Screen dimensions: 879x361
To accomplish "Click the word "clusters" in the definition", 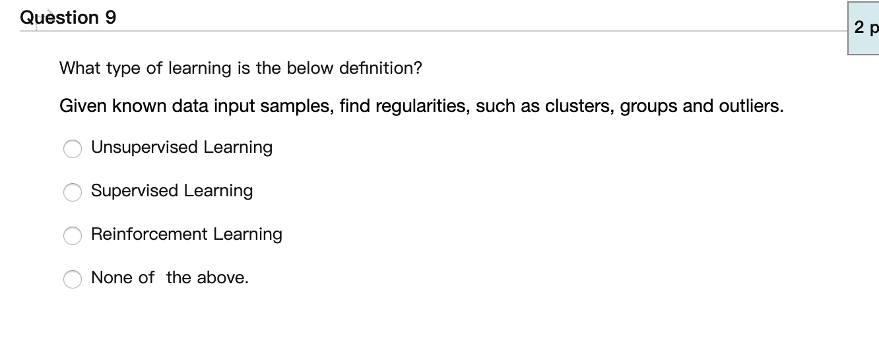I will tap(577, 106).
